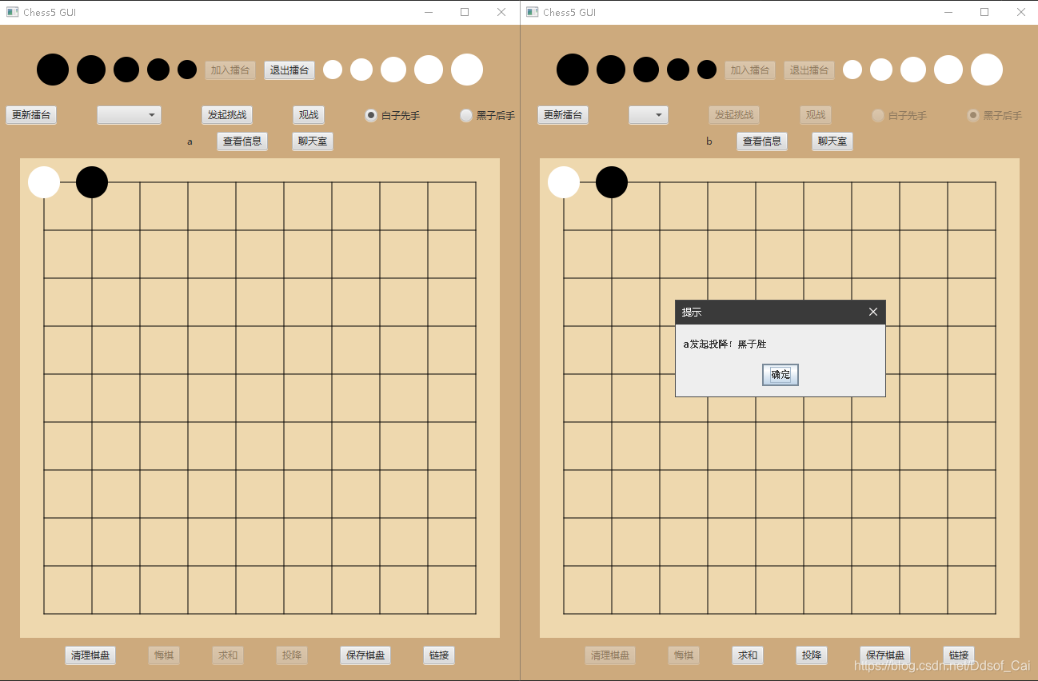Open 聊天室 in right window
1038x681 pixels.
coord(832,141)
